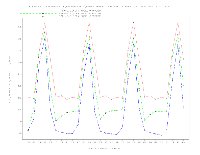
Task: Click x-axis tick label 30
Action: coord(84,142)
